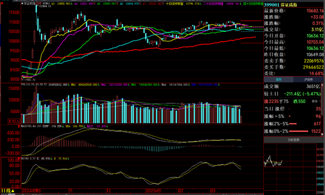Click the small square icon before chart title
This screenshot has height=195, width=325.
coord(22,4)
